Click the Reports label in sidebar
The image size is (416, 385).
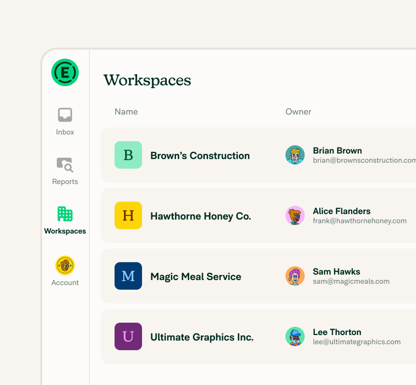click(x=65, y=182)
